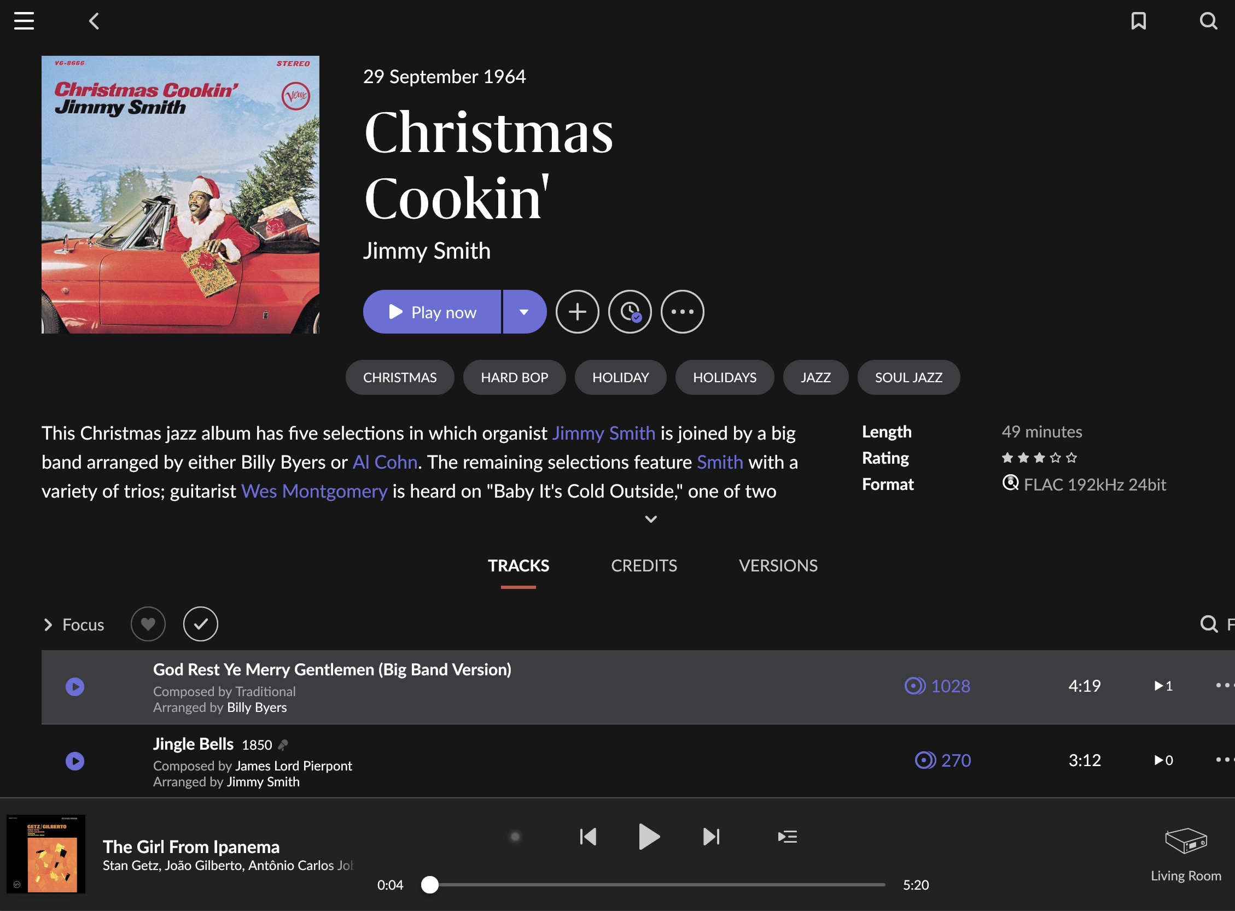This screenshot has height=911, width=1235.
Task: Expand the Focus filter options
Action: pyautogui.click(x=74, y=625)
